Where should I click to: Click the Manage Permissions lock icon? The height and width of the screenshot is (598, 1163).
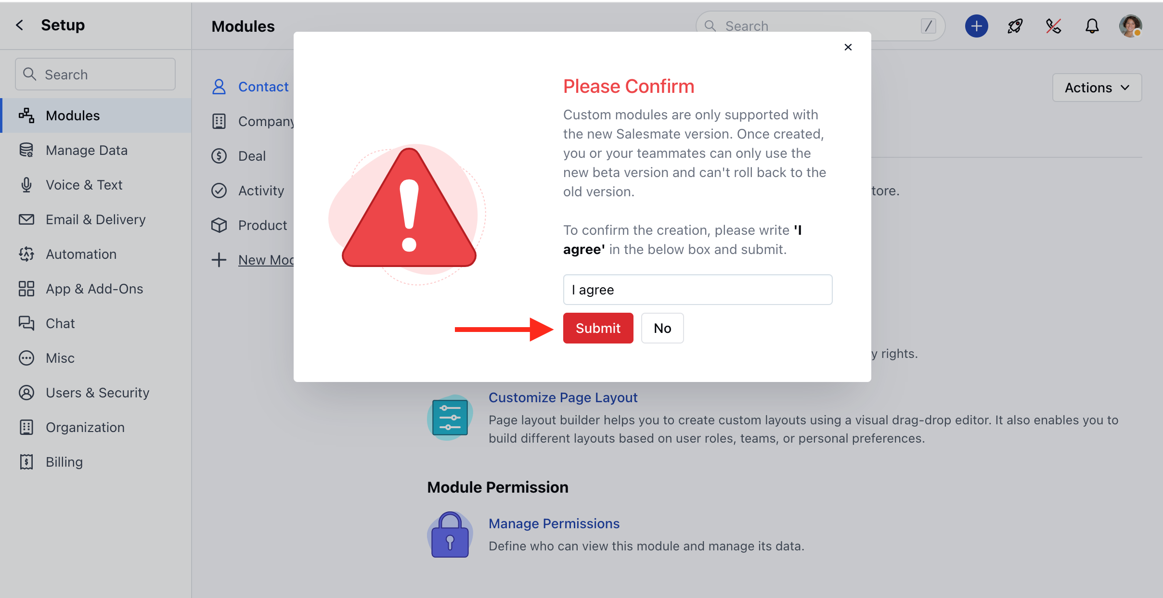coord(450,534)
